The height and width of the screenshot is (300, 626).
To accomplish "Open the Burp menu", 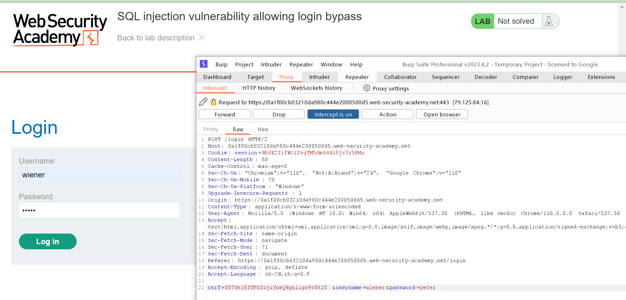I will [x=221, y=64].
